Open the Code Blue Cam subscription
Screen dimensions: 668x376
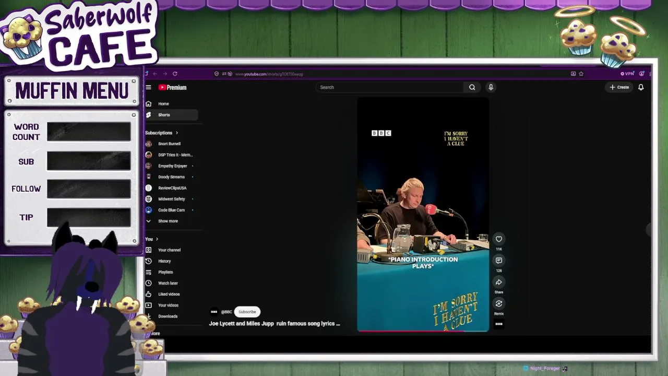171,210
